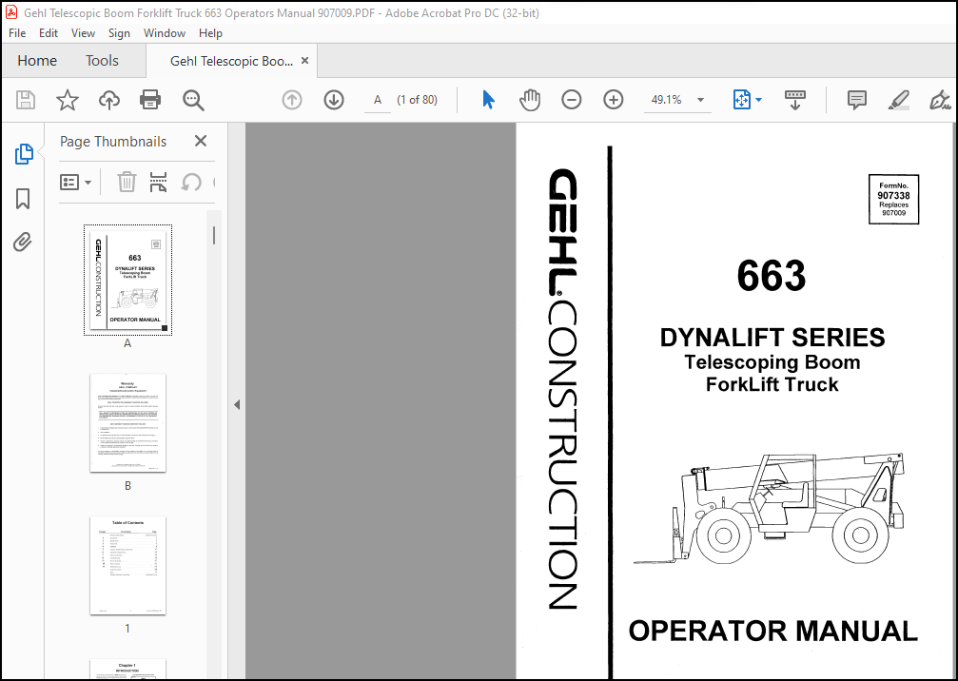Open the zoom level 49.1% dropdown
The height and width of the screenshot is (681, 958).
pyautogui.click(x=700, y=100)
